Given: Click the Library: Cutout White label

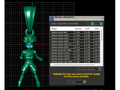Looking at the screenshot, I should click(65, 24).
